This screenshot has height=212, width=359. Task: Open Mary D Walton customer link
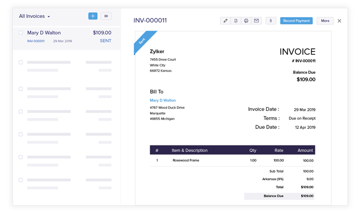click(x=163, y=100)
